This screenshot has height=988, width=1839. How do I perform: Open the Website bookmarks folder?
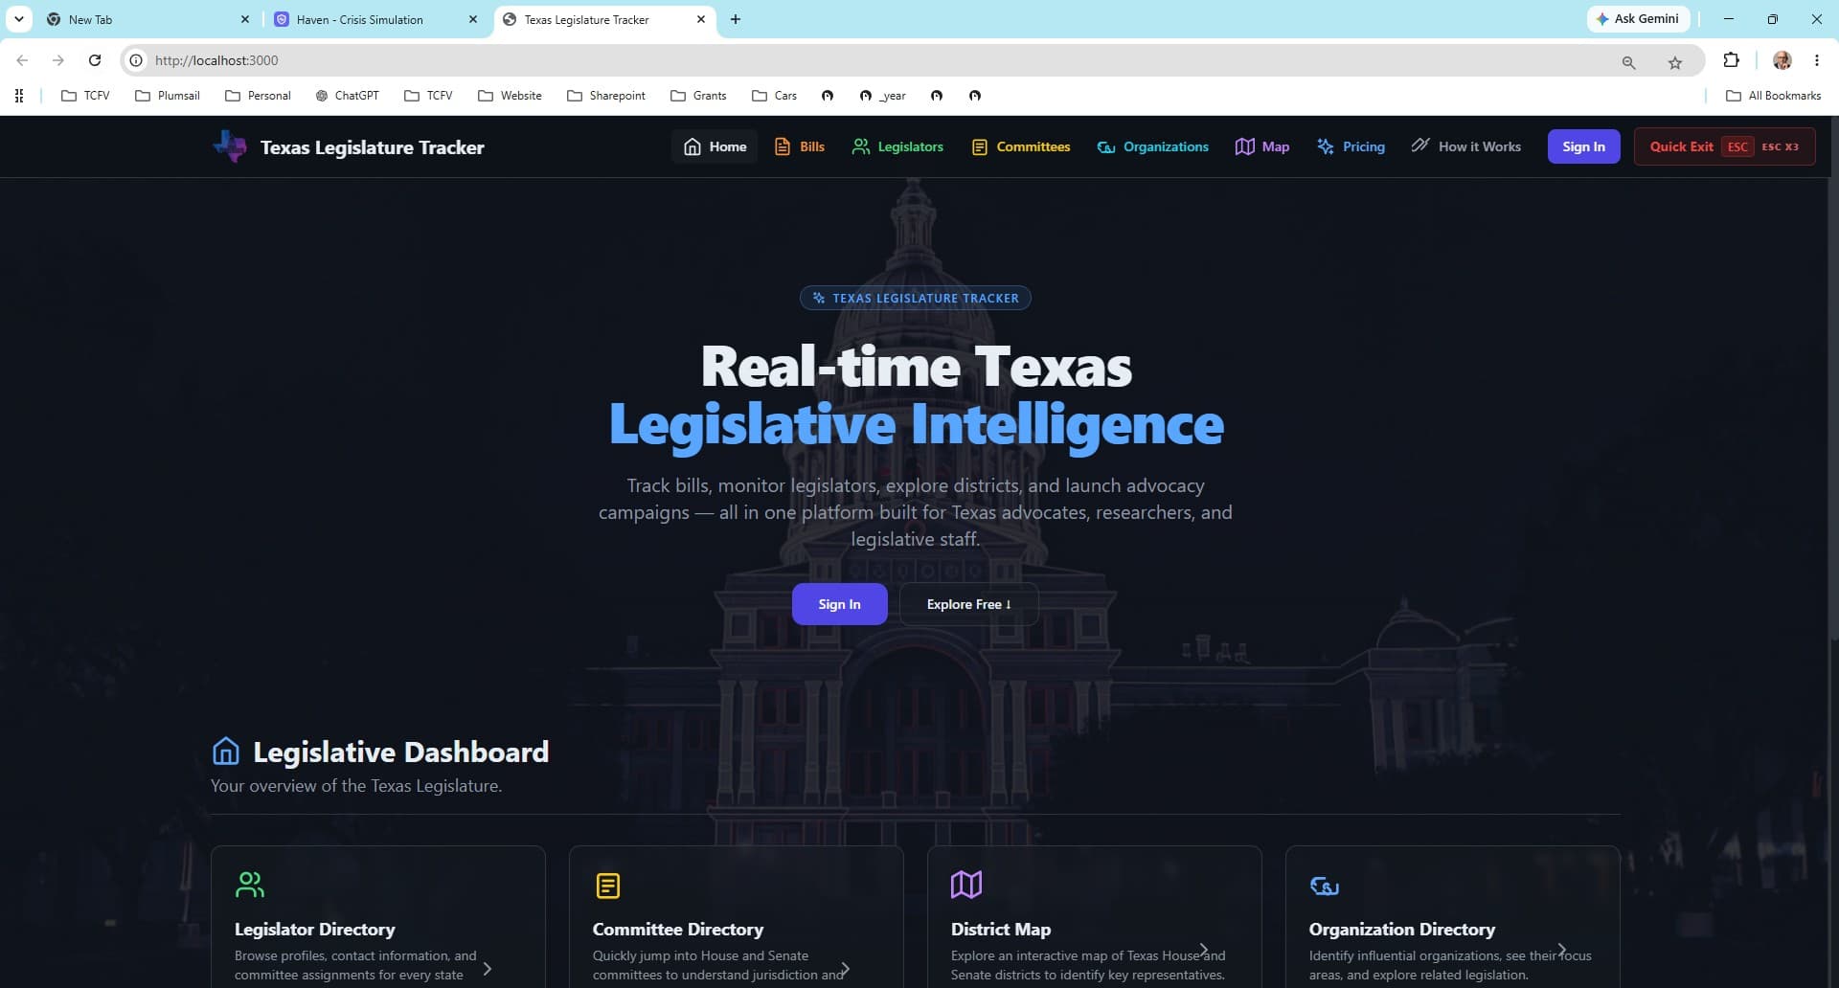[x=511, y=96]
